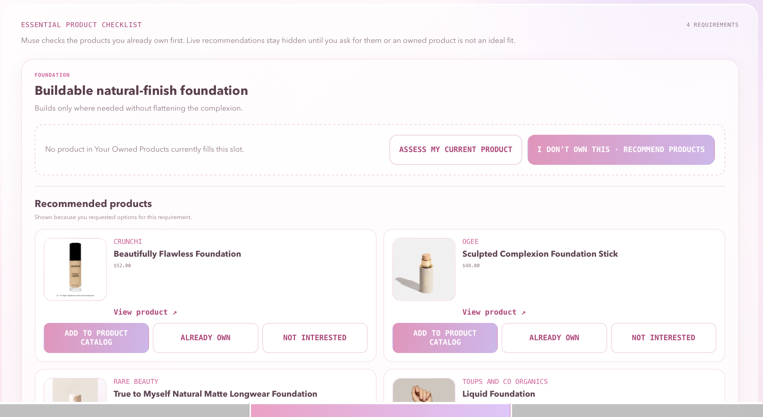Viewport: 763px width, 417px height.
Task: Click the pink gradient bar at bottom
Action: (380, 411)
